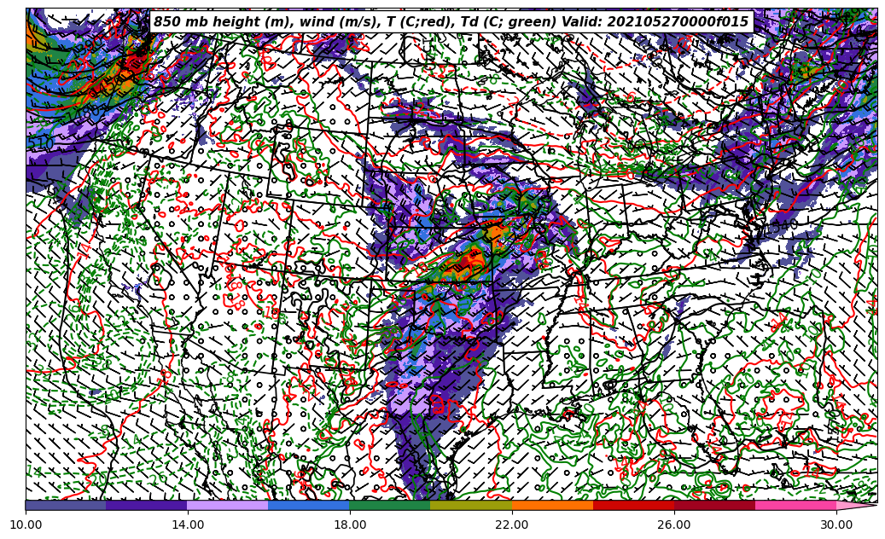This screenshot has height=539, width=885.
Task: Click the 10.00 colorbar tick label
Action: [x=26, y=525]
